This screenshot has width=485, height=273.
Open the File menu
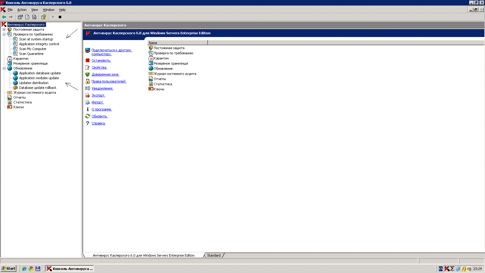point(10,10)
